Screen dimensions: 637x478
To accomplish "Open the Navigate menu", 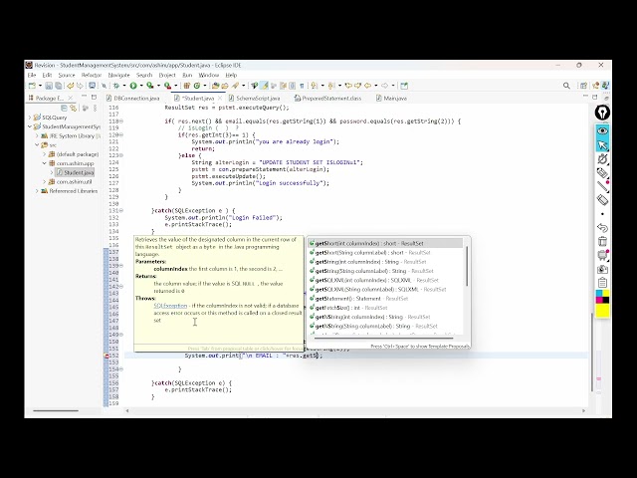I will click(x=119, y=76).
